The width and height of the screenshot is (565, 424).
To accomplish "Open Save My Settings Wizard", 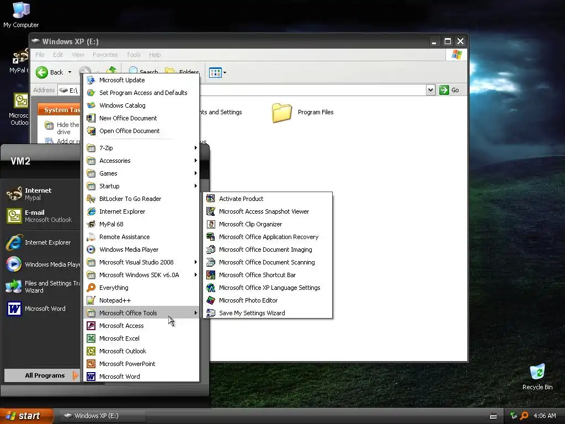I will click(x=268, y=313).
